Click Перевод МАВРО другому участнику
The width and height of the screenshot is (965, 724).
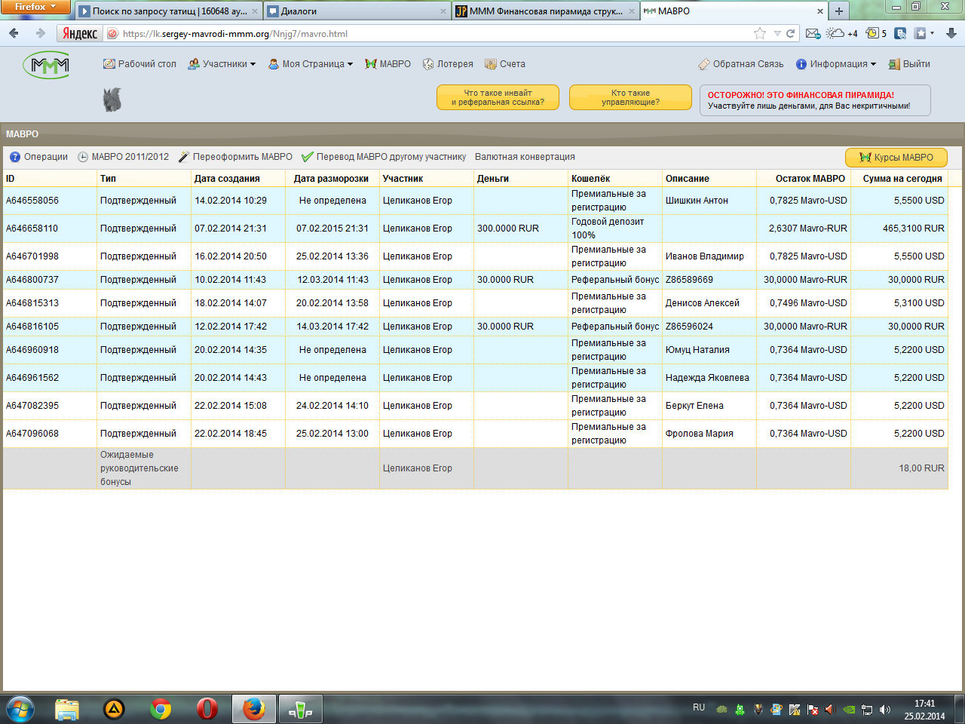384,157
